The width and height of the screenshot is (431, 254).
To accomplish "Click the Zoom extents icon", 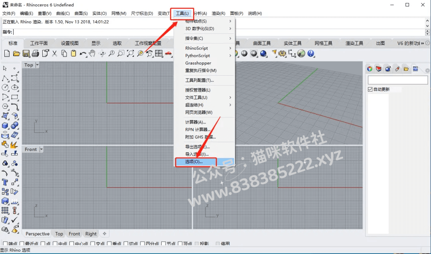I will [x=130, y=53].
